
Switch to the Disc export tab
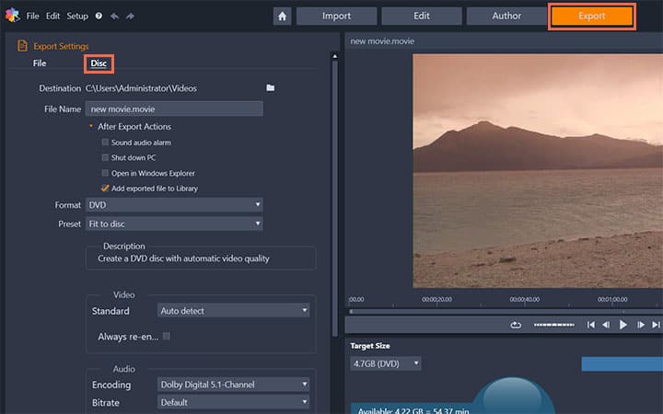point(99,63)
